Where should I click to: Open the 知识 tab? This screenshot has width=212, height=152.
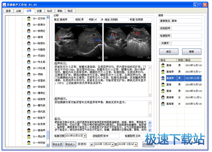pos(49,11)
